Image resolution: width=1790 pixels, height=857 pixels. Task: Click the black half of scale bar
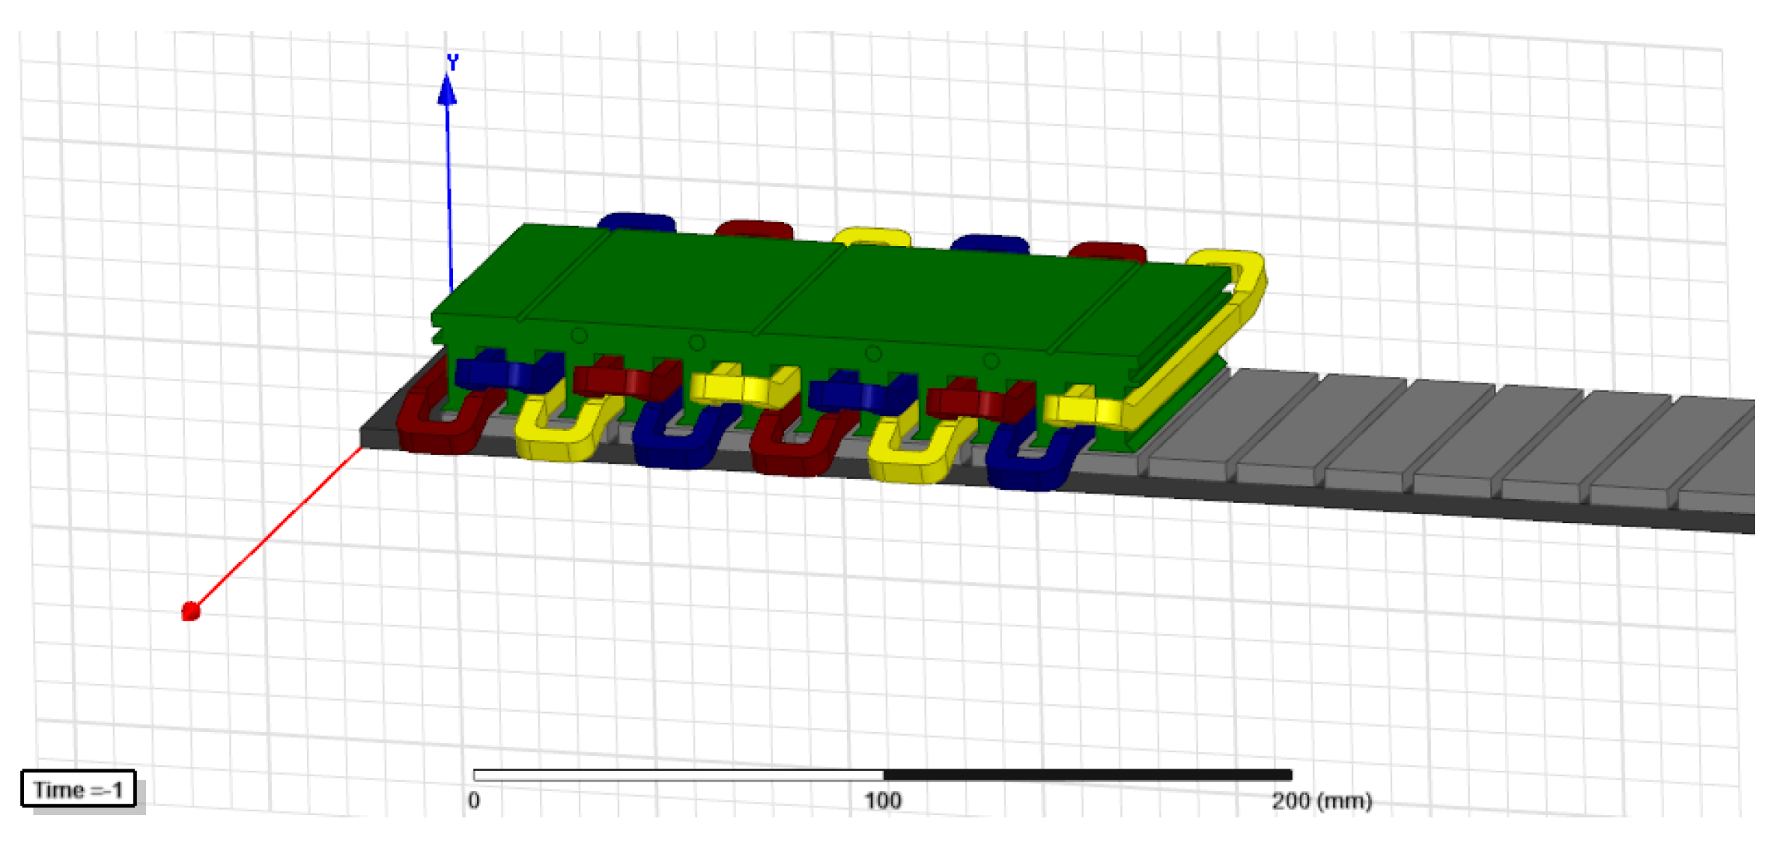coord(1088,775)
